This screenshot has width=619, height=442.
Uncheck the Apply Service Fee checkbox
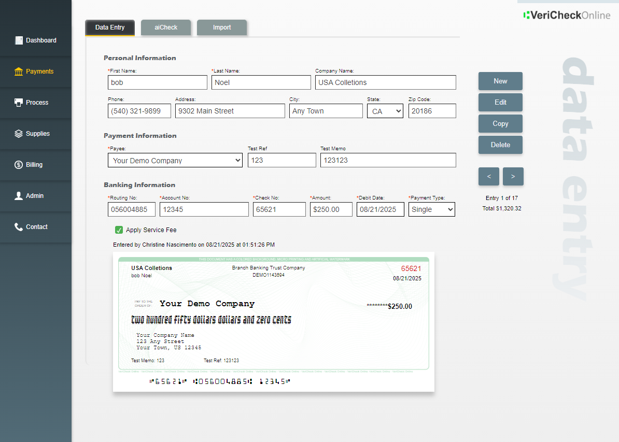119,230
